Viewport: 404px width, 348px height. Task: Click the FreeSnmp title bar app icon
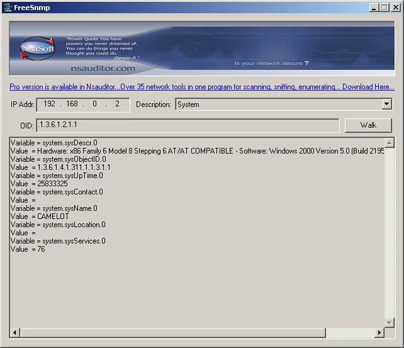click(8, 7)
